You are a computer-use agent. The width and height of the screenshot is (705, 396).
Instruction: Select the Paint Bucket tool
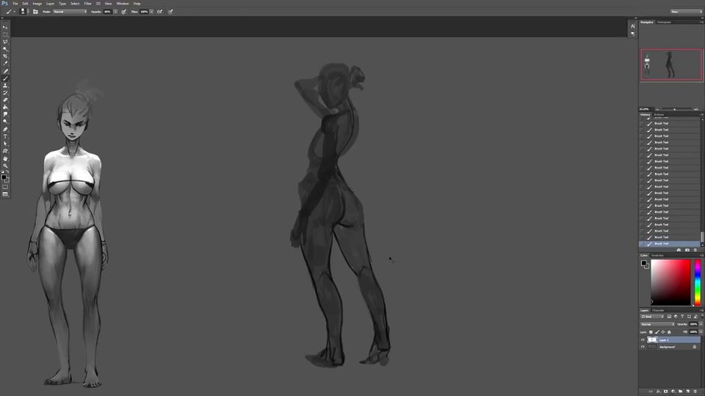point(5,107)
